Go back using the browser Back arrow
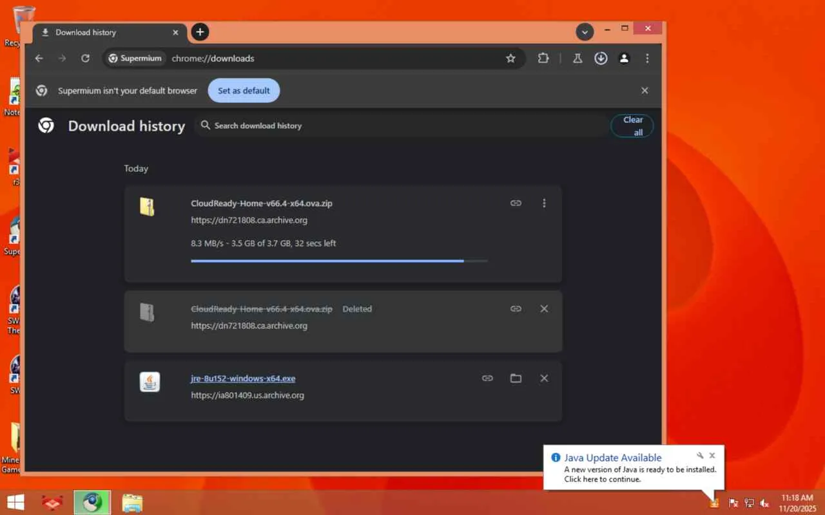This screenshot has width=825, height=515. [x=39, y=59]
